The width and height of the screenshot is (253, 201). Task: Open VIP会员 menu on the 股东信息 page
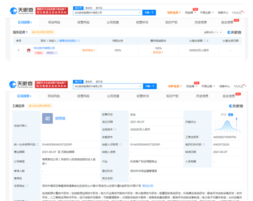(174, 13)
